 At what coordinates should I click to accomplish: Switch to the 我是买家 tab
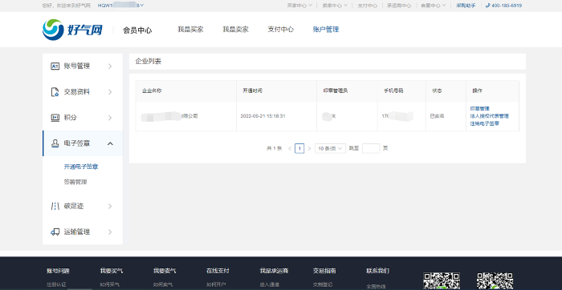tap(190, 30)
